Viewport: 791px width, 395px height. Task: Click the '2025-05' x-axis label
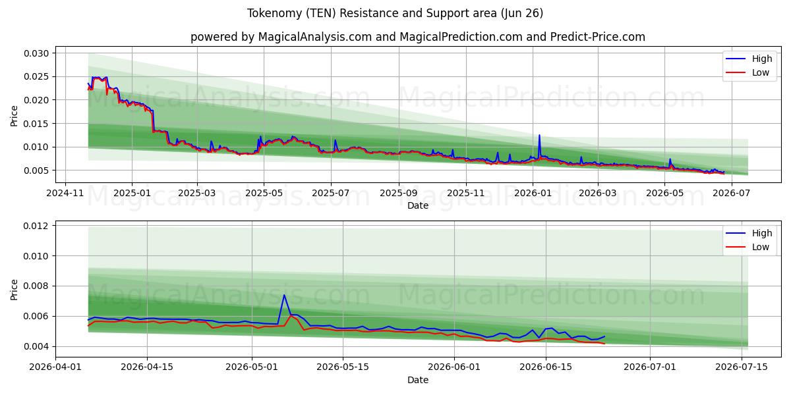tap(264, 194)
